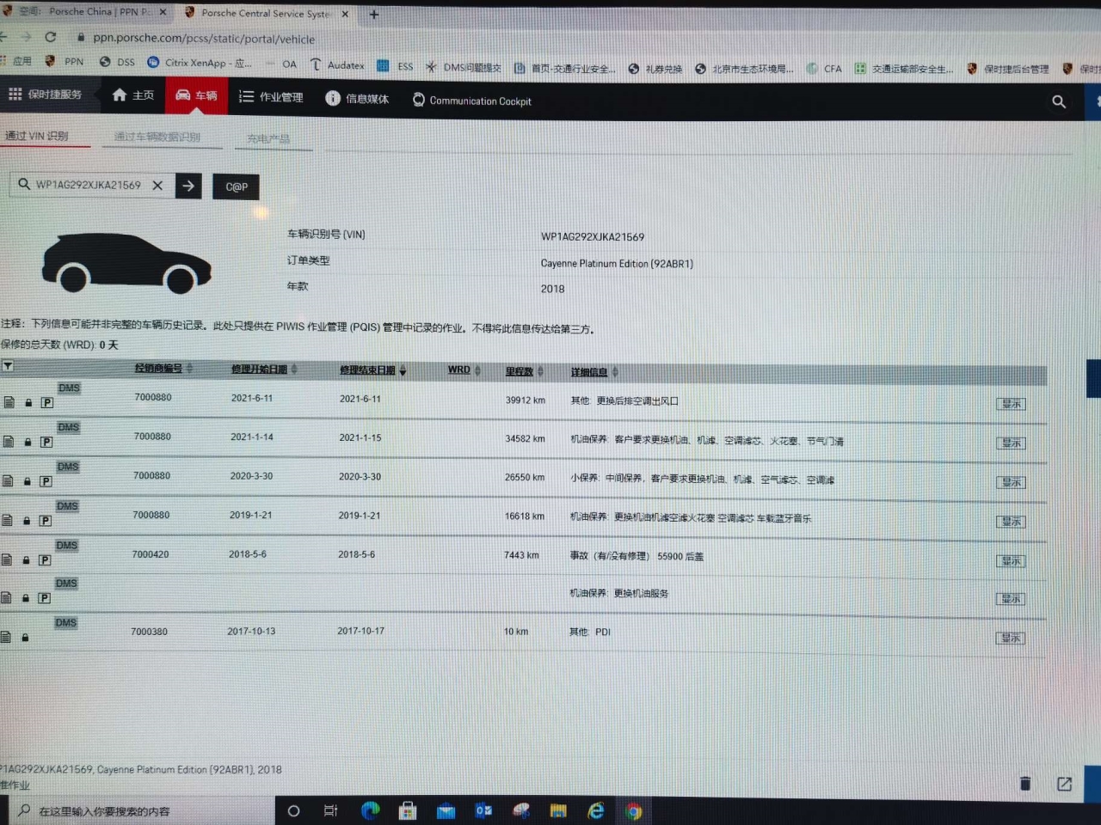
Task: Open document icon of 2017-10-13 row
Action: [x=5, y=637]
